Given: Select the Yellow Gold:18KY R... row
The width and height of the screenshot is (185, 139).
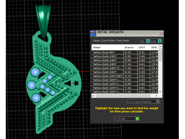Looking at the screenshot, I should tap(125, 68).
